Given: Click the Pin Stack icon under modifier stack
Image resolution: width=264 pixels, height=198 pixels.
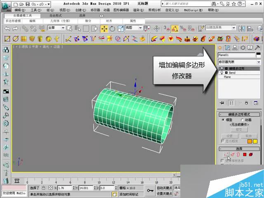Looking at the screenshot, I should tap(222, 103).
